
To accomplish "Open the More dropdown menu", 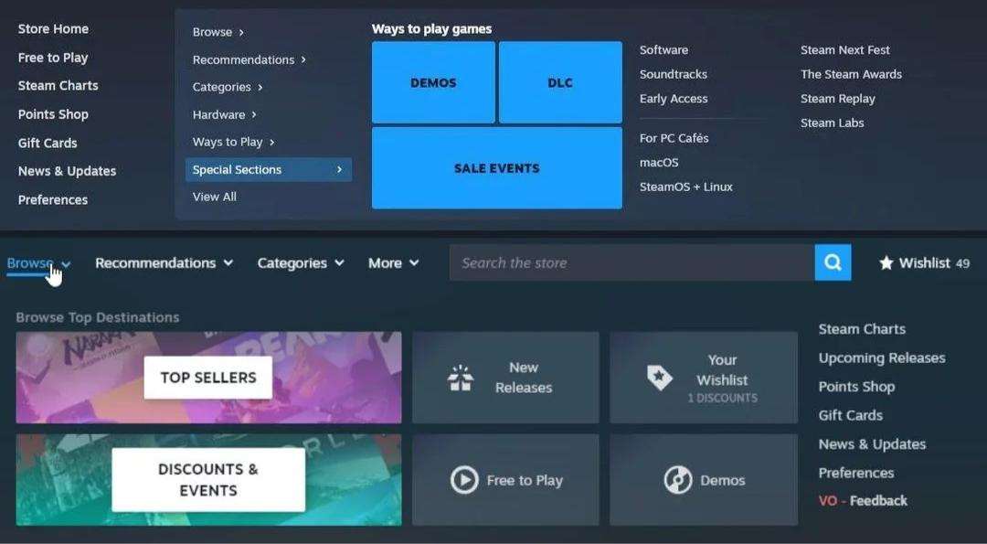I will click(393, 263).
